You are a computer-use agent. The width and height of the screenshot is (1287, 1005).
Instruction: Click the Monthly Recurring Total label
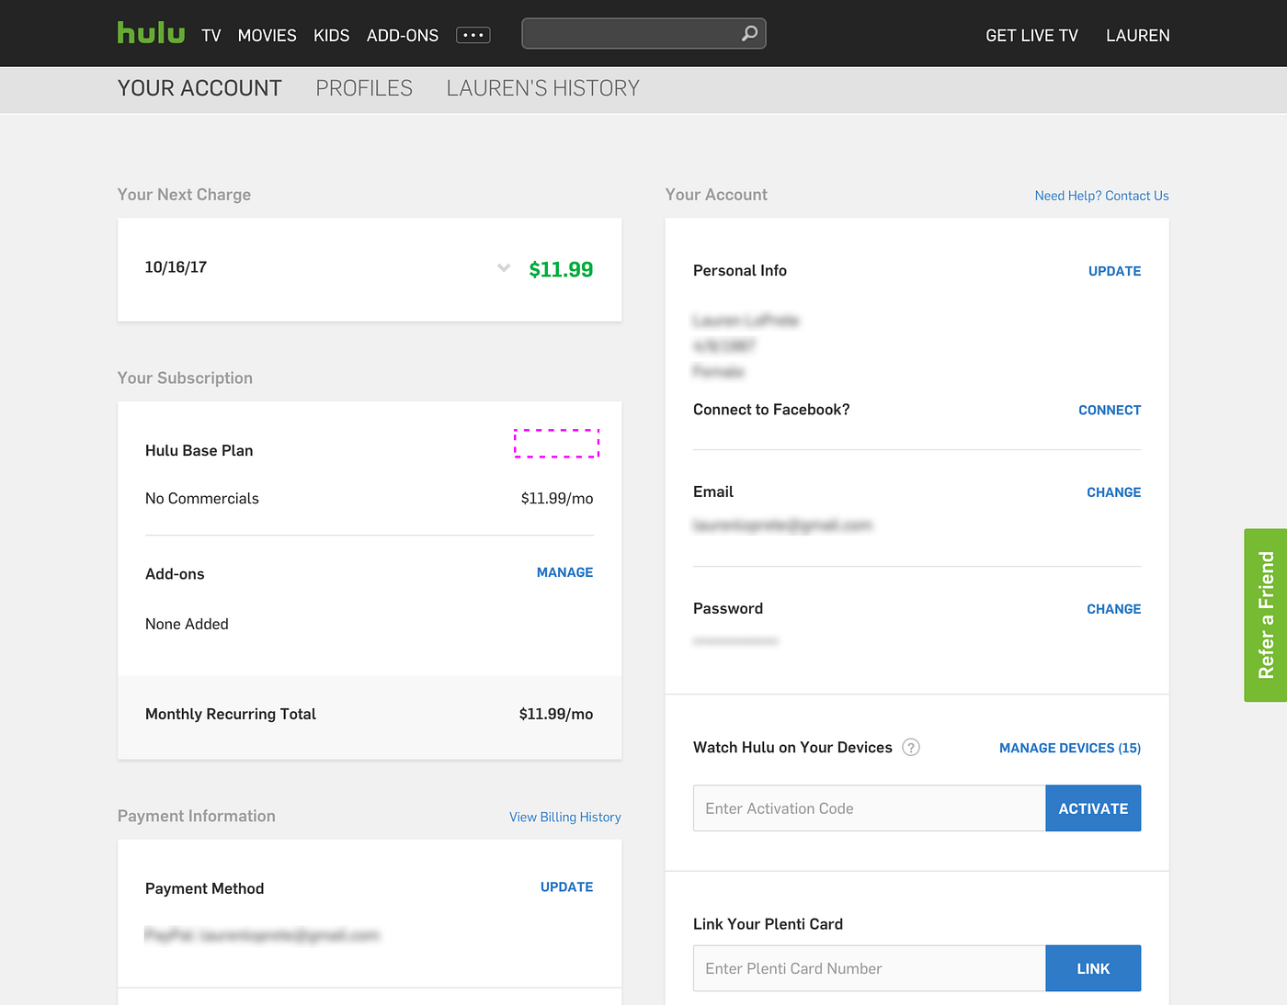(x=231, y=714)
